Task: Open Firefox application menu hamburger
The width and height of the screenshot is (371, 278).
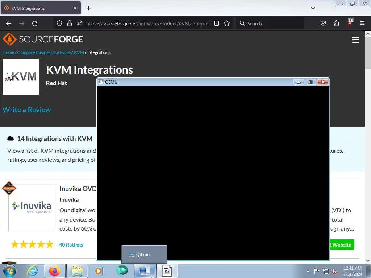Action: [x=362, y=23]
